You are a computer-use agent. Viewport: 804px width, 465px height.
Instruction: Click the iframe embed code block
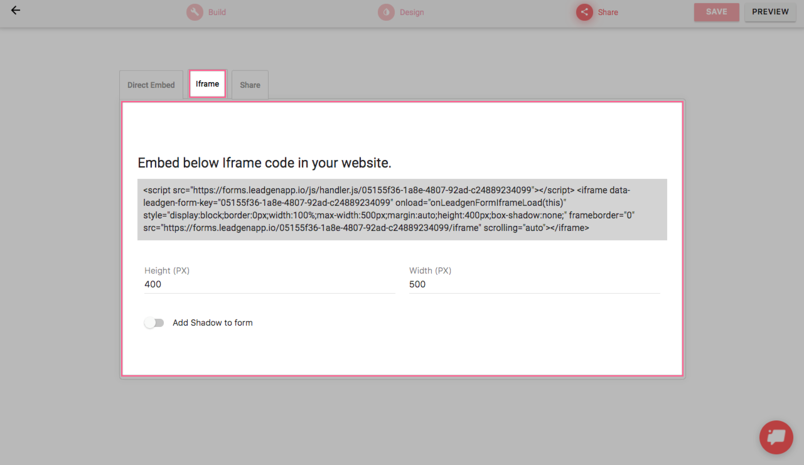click(x=402, y=210)
